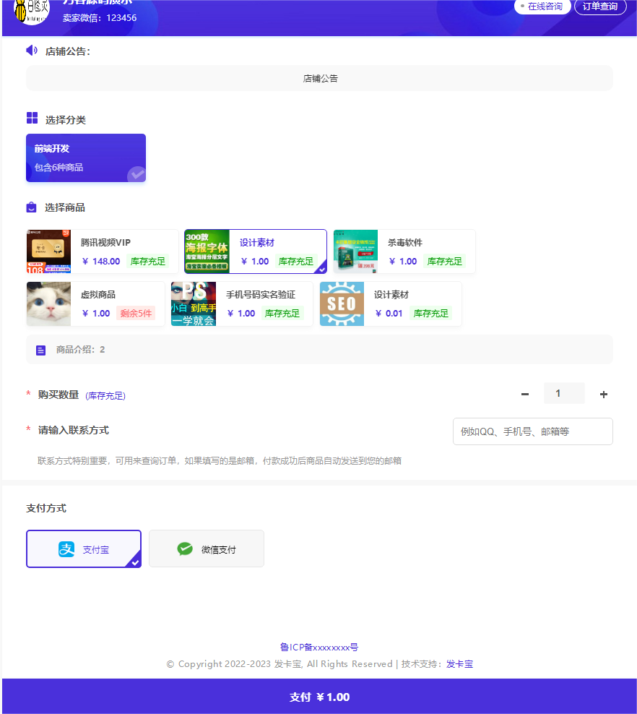Viewport: 637px width, 714px height.
Task: Select the 杀毒软件 product card
Action: click(404, 251)
